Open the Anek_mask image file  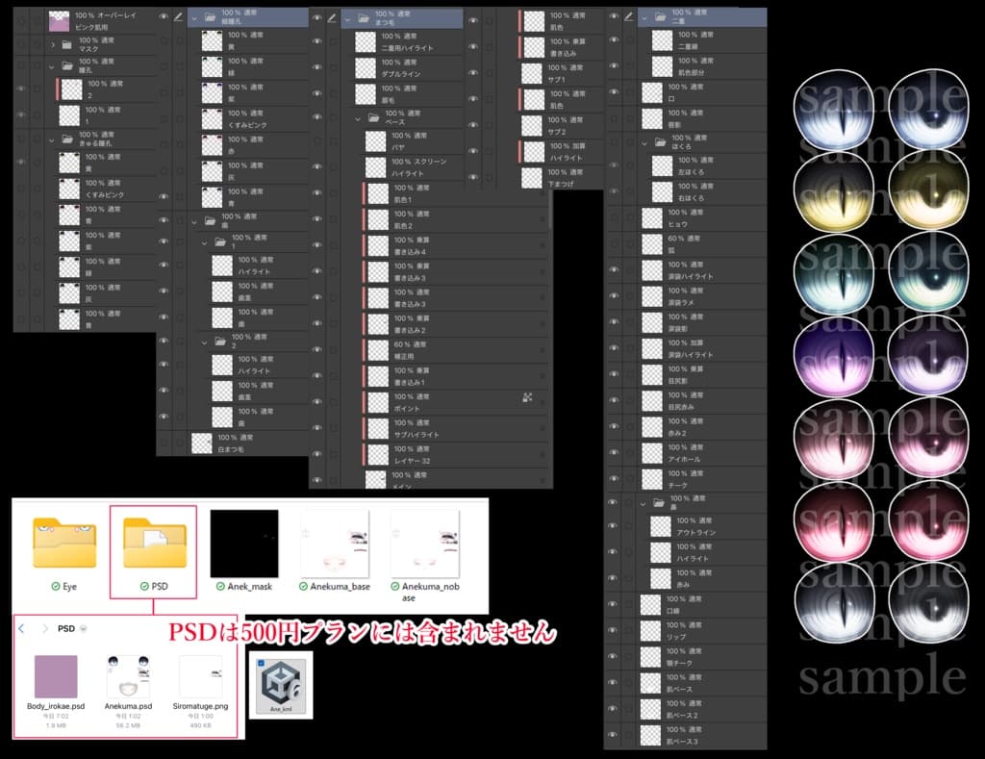(x=244, y=543)
